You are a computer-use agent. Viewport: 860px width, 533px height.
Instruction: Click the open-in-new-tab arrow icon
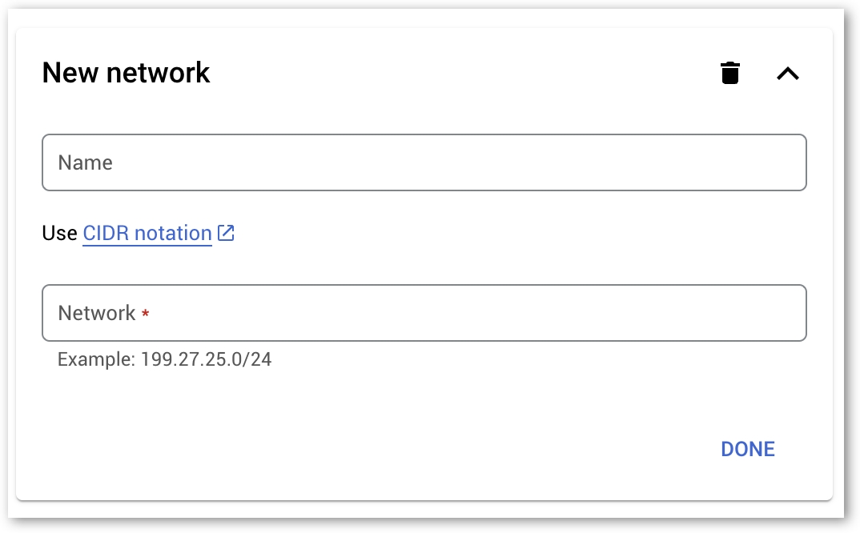(x=227, y=234)
